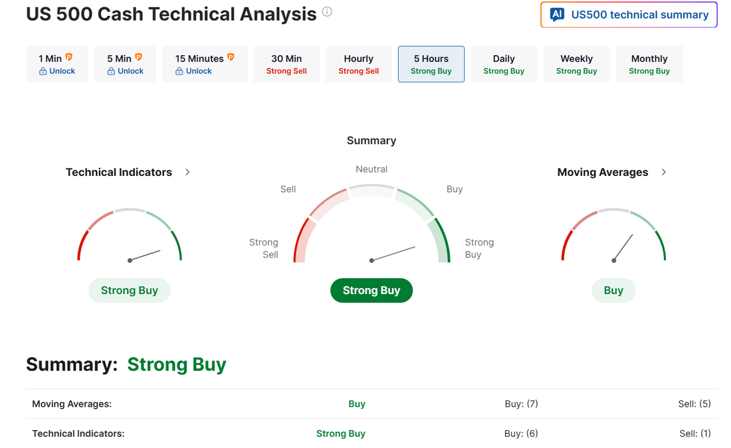This screenshot has width=731, height=448.
Task: Click the AI icon in technical summary button
Action: [558, 15]
